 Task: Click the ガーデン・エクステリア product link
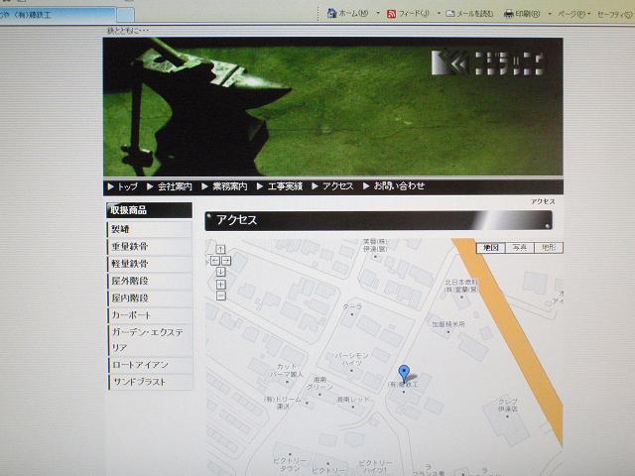pos(150,340)
